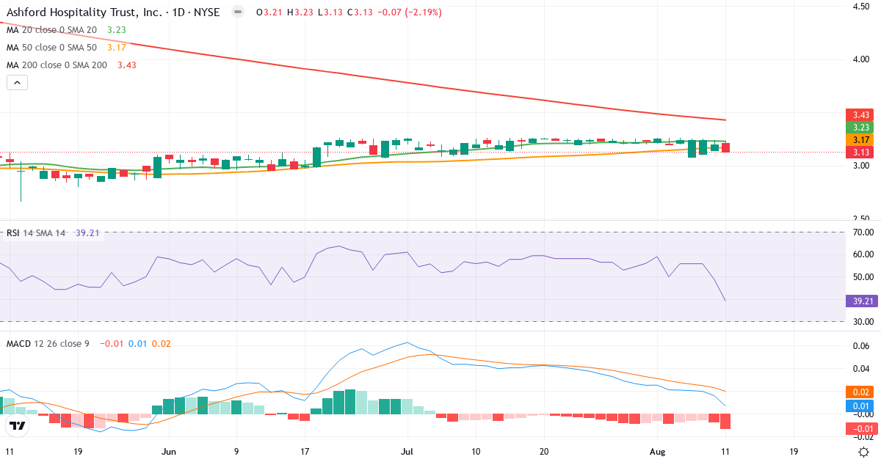881x462 pixels.
Task: Select the MA 20 SMA legend
Action: coord(66,30)
